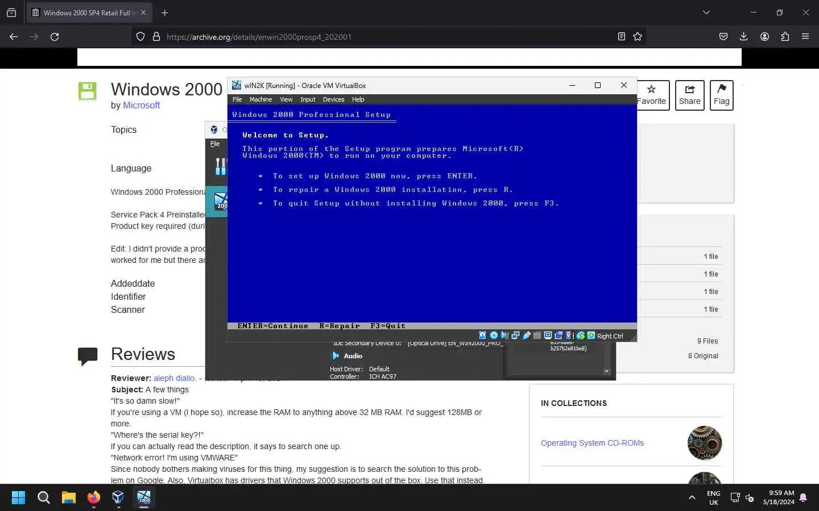Open Firefox downloads panel
819x511 pixels.
743,36
